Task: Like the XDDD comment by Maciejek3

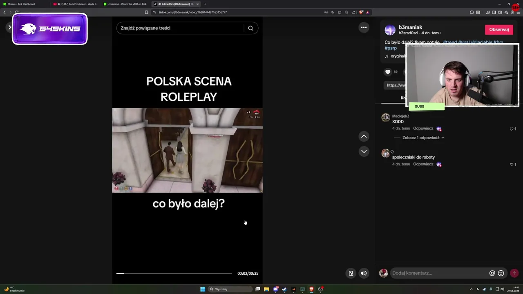Action: click(x=511, y=129)
